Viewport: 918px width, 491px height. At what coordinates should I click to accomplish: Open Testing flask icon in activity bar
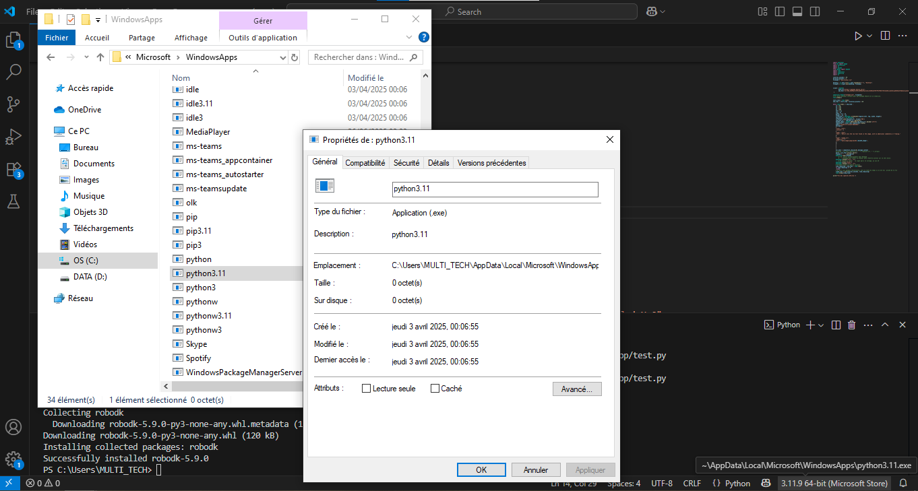coord(13,201)
